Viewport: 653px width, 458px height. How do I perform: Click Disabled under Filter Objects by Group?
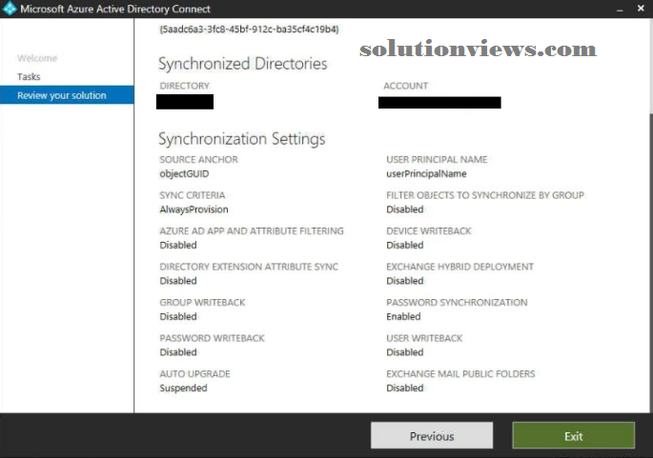(405, 209)
